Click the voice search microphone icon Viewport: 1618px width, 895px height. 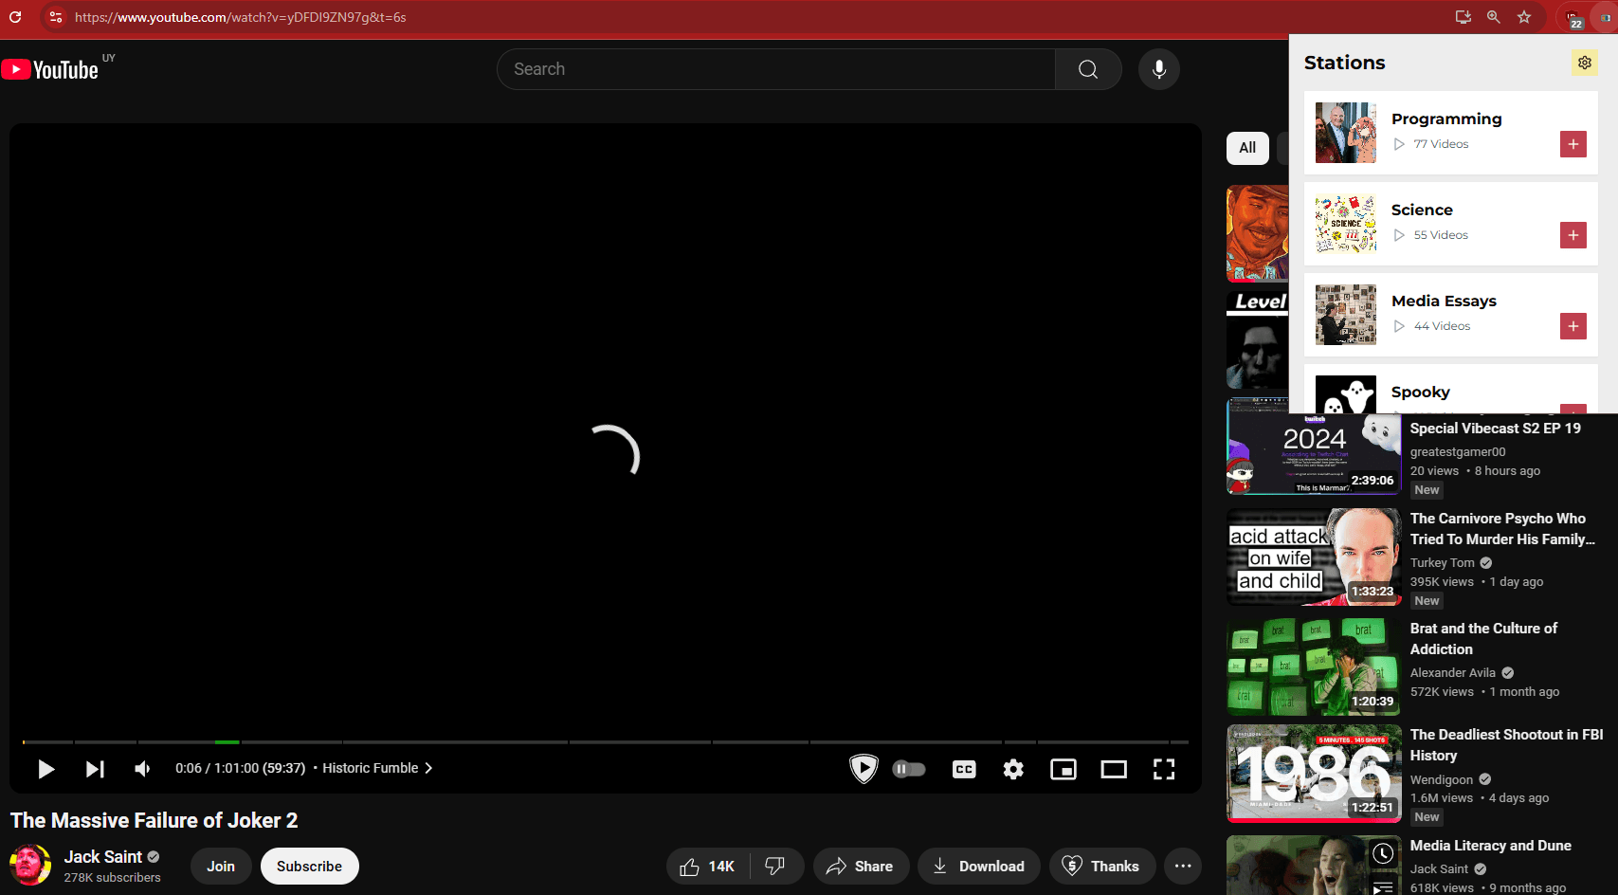(x=1158, y=69)
